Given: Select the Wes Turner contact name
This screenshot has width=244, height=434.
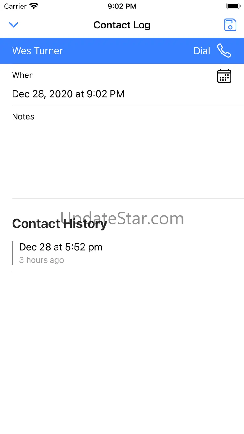Looking at the screenshot, I should pos(38,51).
